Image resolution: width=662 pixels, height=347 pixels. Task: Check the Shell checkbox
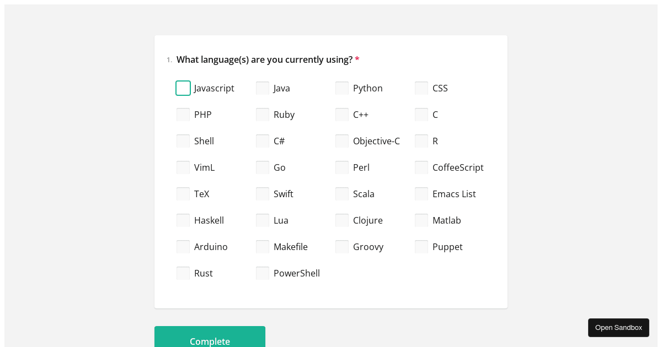pos(183,141)
